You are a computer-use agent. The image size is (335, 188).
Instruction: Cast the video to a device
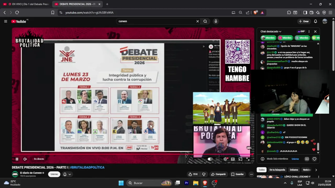pos(240,159)
